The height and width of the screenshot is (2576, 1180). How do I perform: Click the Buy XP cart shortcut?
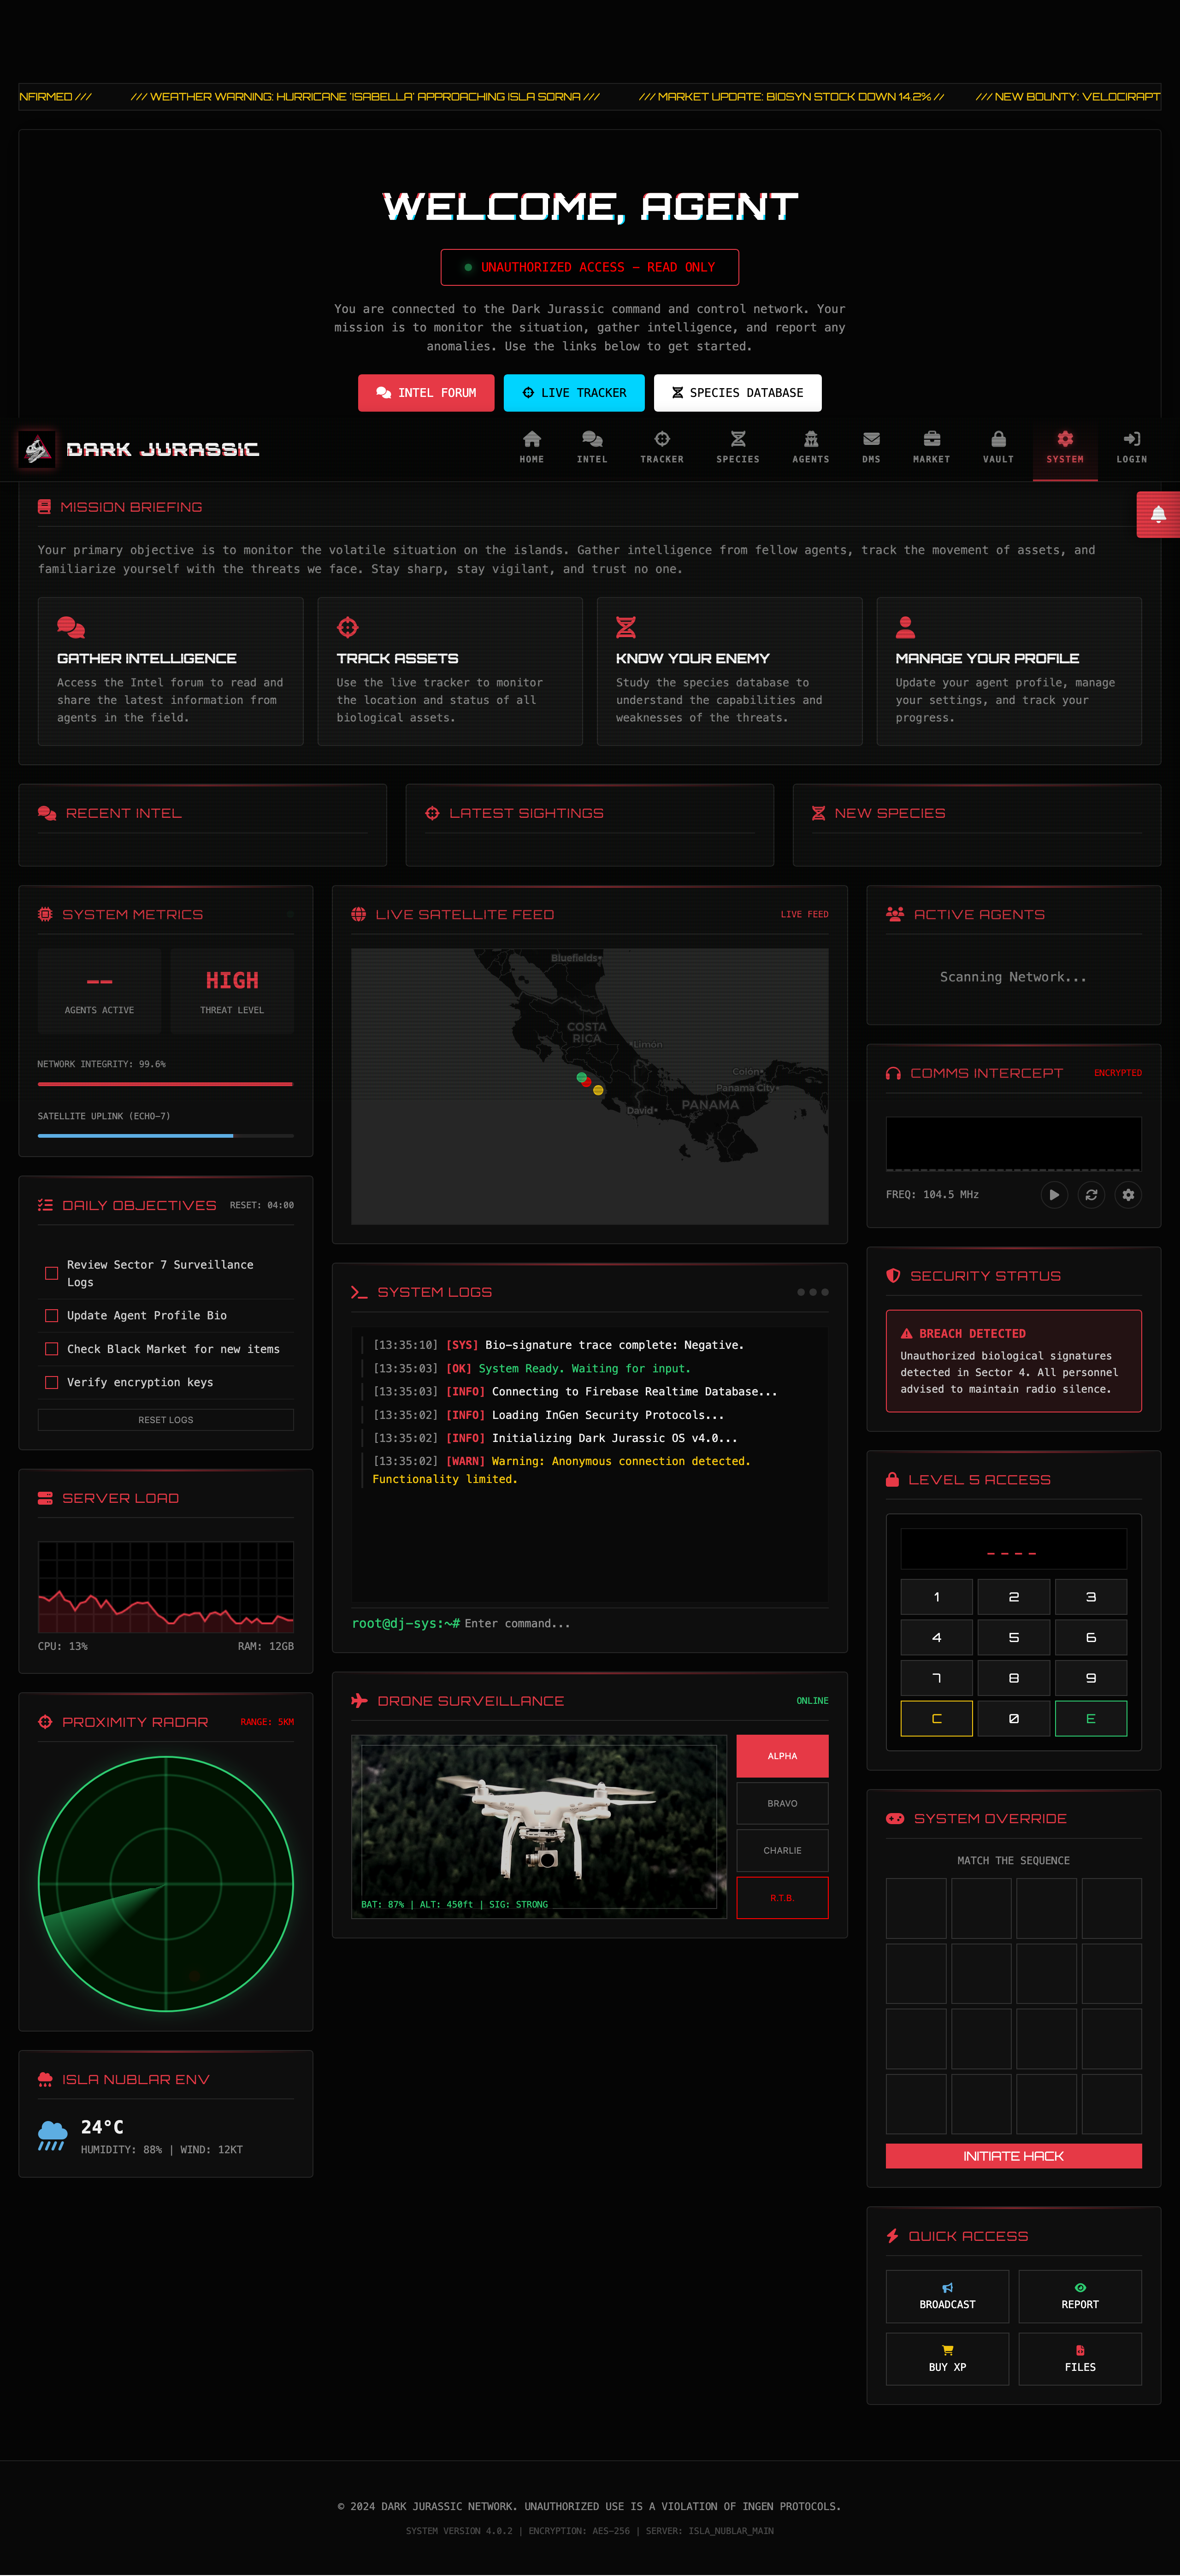coord(947,2358)
